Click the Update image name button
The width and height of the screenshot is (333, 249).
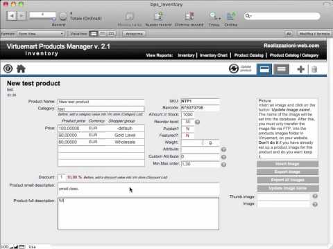[x=288, y=188]
